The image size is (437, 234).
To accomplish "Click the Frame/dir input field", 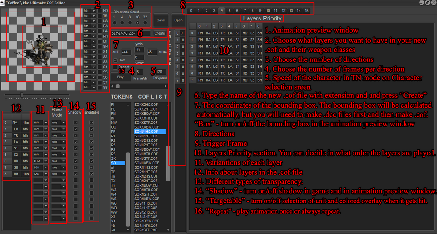I will point(140,72).
